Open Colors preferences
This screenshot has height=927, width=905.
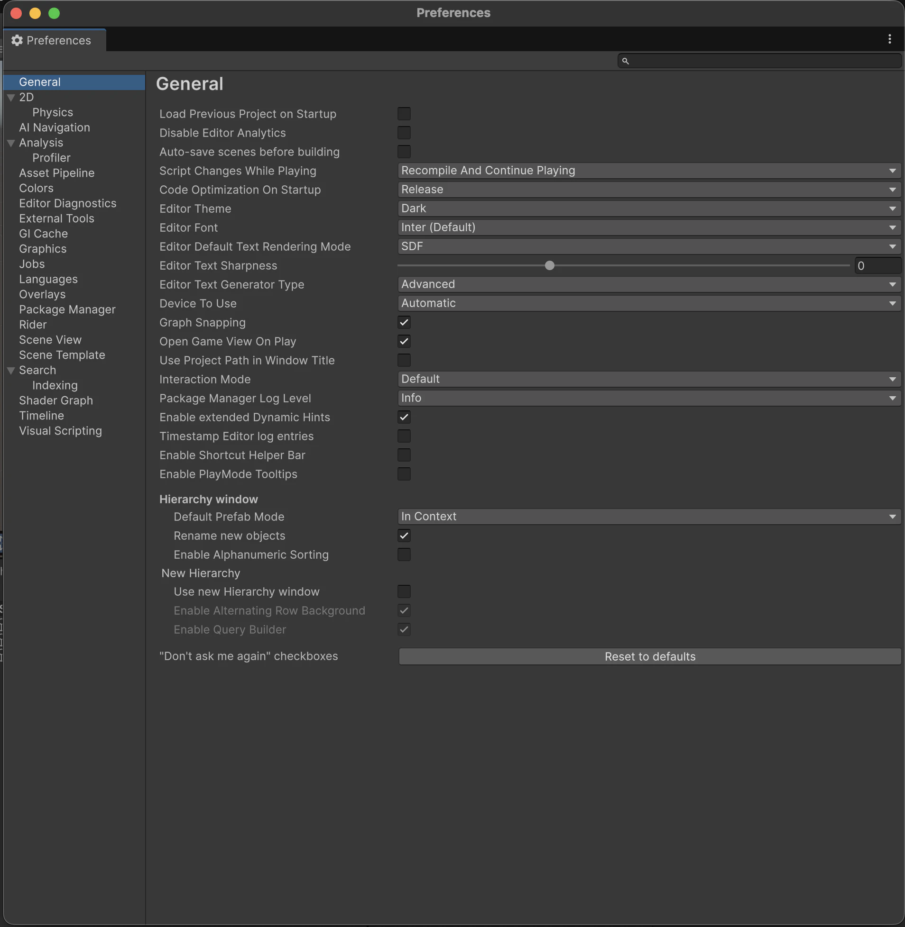pyautogui.click(x=36, y=189)
